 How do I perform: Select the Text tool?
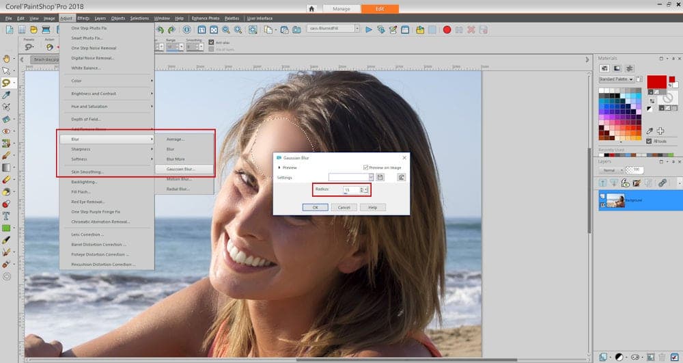[6, 215]
